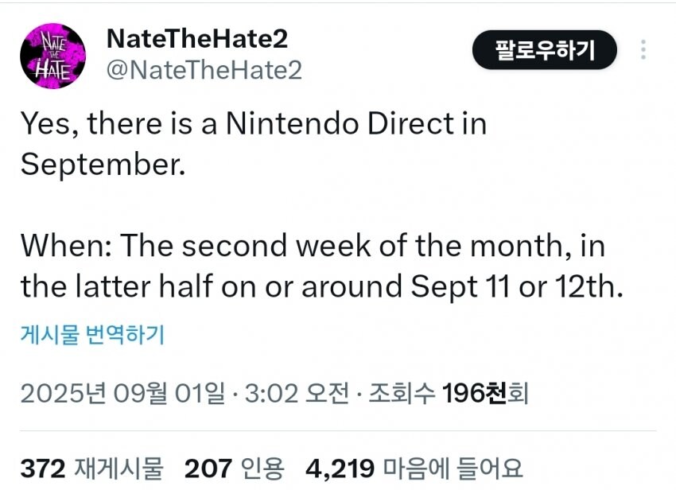Click the 조회수 196천회 view count
Image resolution: width=676 pixels, height=490 pixels.
click(x=453, y=390)
